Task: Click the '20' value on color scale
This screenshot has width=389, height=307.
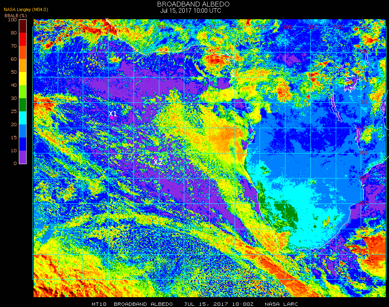Action: point(14,124)
